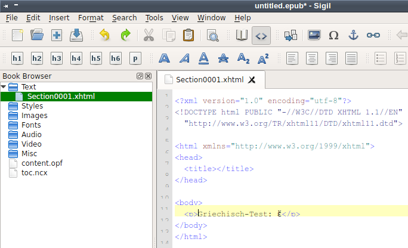Toggle bold text formatting
Screen dimensions: 408x248
[x=164, y=58]
